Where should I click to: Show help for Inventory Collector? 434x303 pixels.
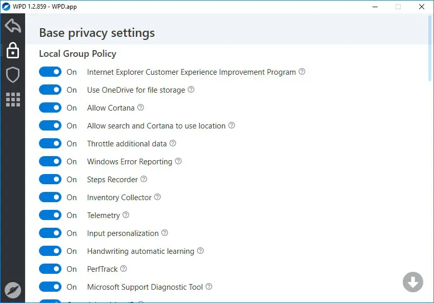point(158,197)
